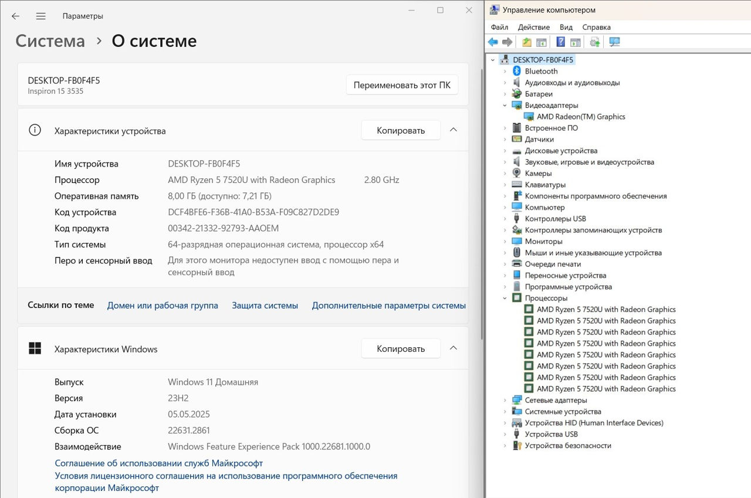Screen dimensions: 751x498
Task: Select Компьютер tree item
Action: (x=544, y=207)
